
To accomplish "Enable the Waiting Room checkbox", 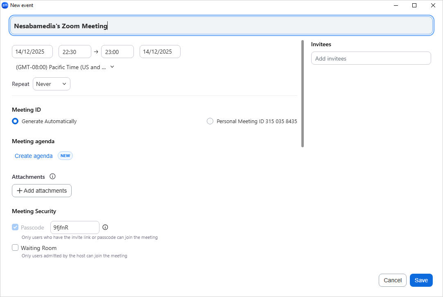I will [15, 248].
